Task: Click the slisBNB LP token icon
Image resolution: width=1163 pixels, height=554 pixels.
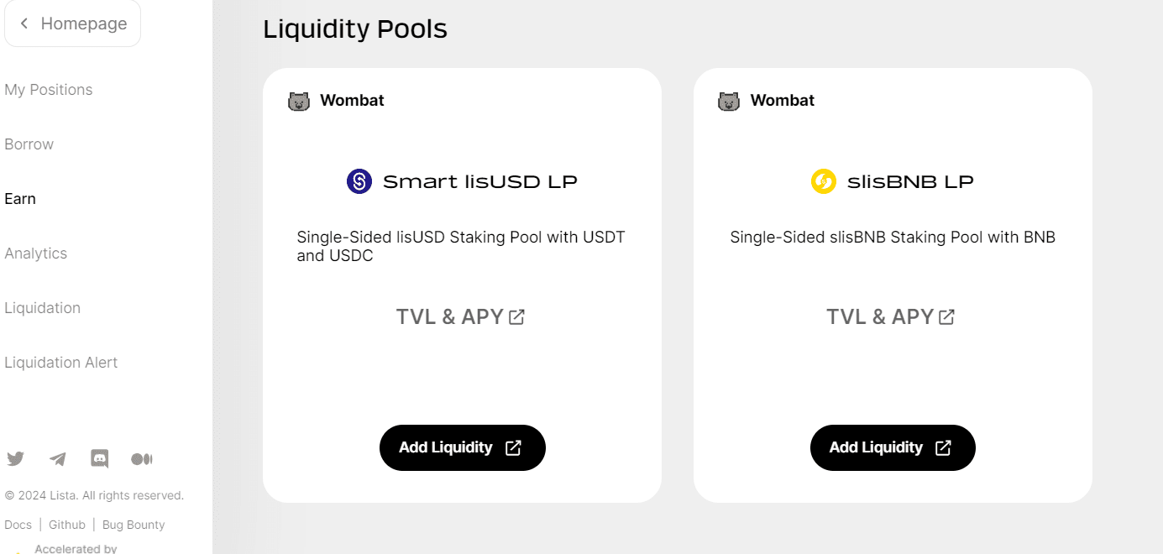Action: coord(824,181)
